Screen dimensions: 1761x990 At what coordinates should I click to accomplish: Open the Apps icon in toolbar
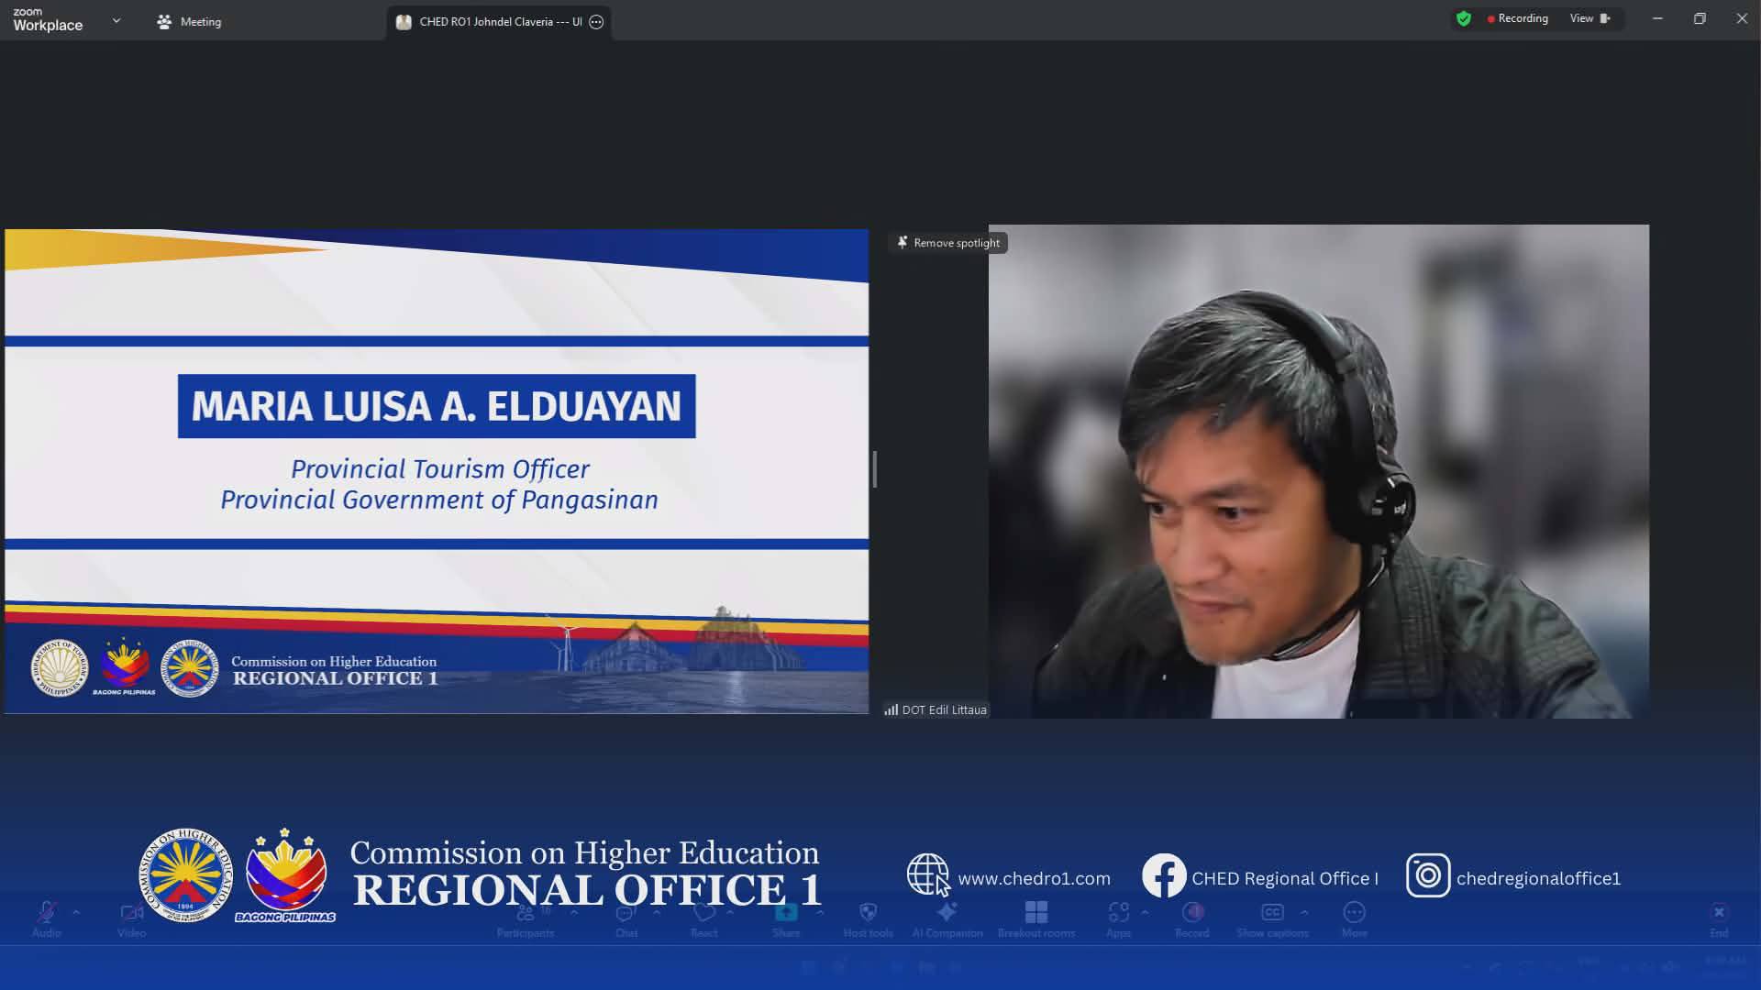(x=1118, y=913)
